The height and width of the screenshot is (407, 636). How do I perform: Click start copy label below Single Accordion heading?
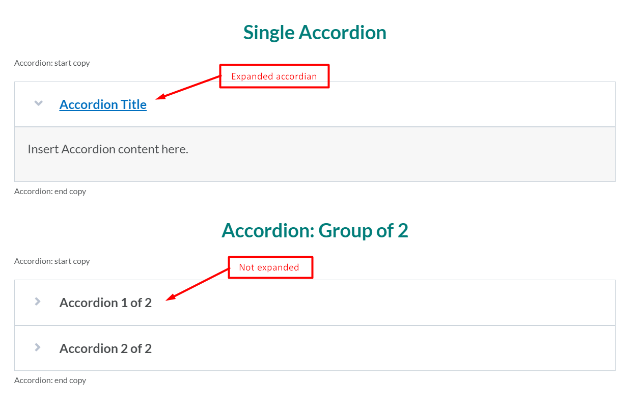[x=52, y=63]
